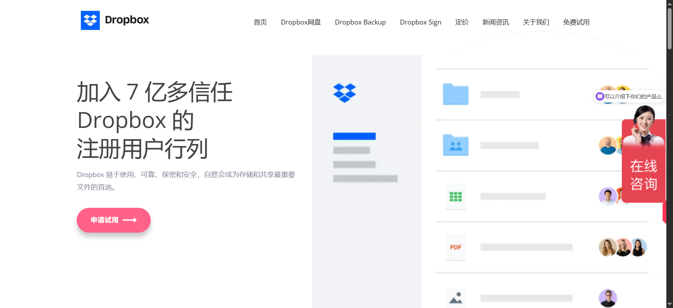
Task: Click the shared team folder icon
Action: coord(455,145)
